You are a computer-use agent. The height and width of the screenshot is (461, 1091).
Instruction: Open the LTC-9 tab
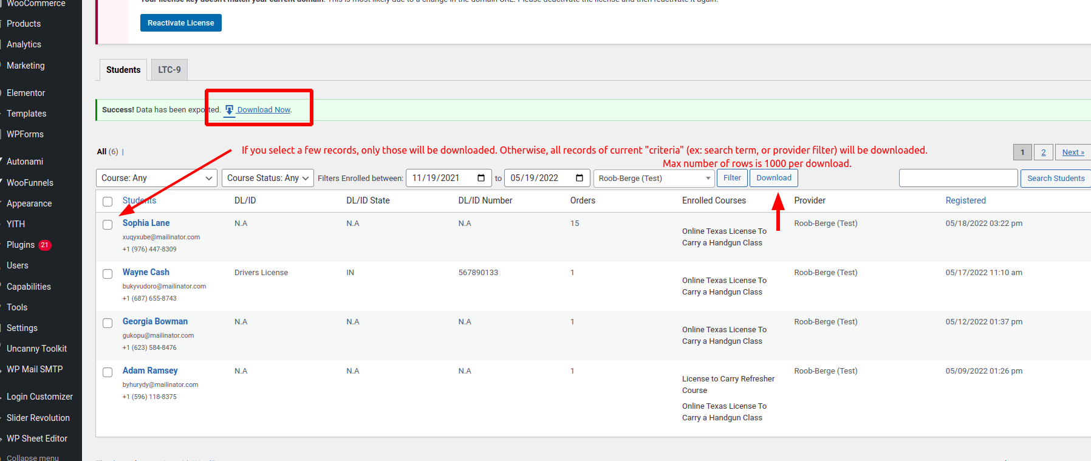169,70
